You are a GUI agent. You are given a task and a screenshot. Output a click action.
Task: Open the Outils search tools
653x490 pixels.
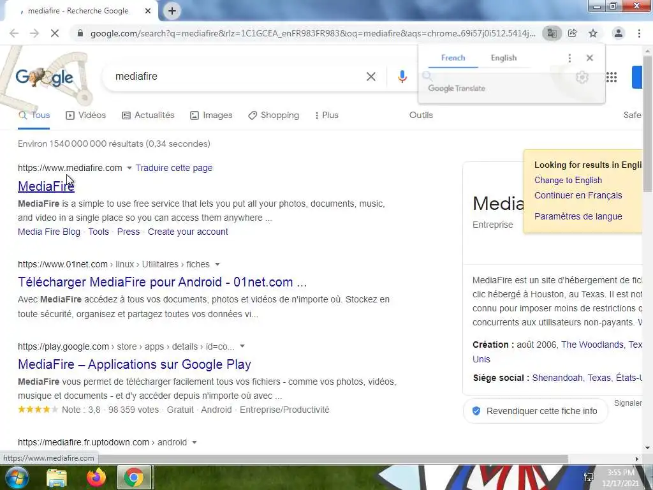[x=421, y=115]
